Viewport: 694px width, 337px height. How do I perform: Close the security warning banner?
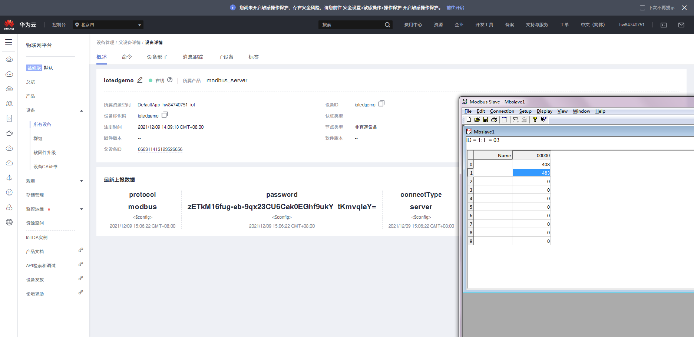(x=684, y=7)
